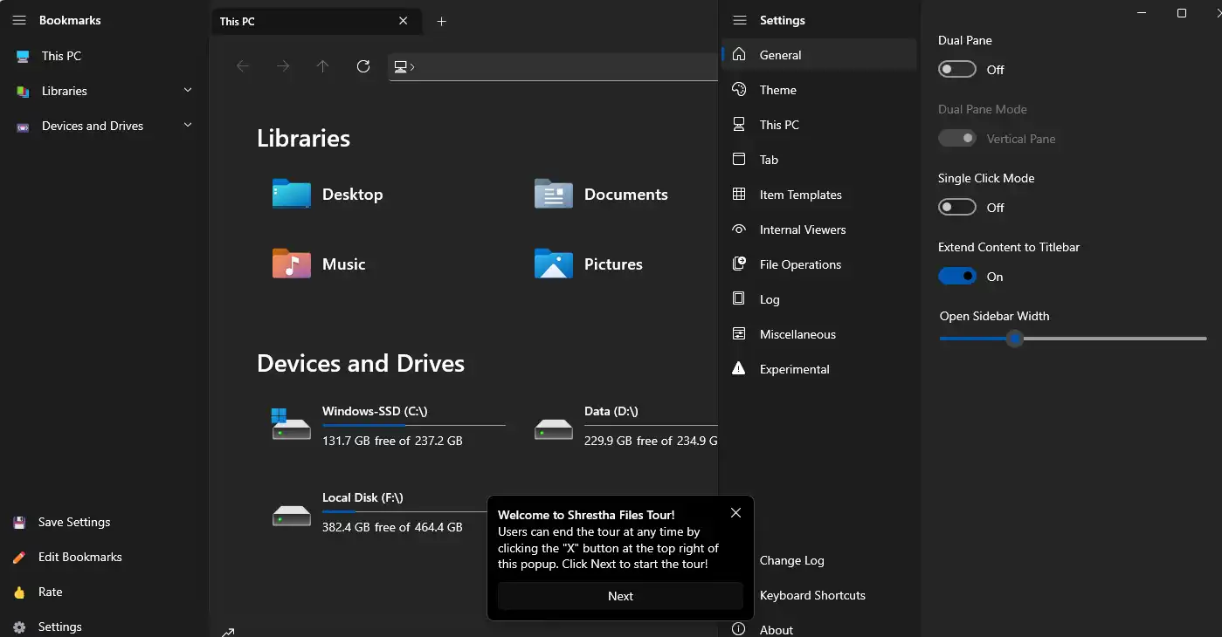
Task: Click the Save Settings floppy disk icon
Action: point(19,523)
